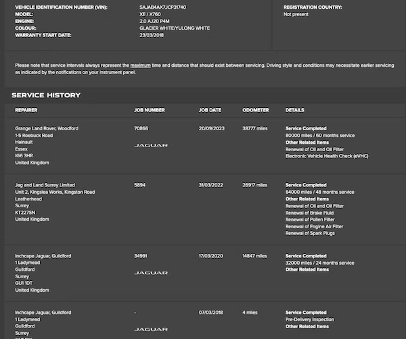Click 'Not present' registration country value

coord(296,14)
